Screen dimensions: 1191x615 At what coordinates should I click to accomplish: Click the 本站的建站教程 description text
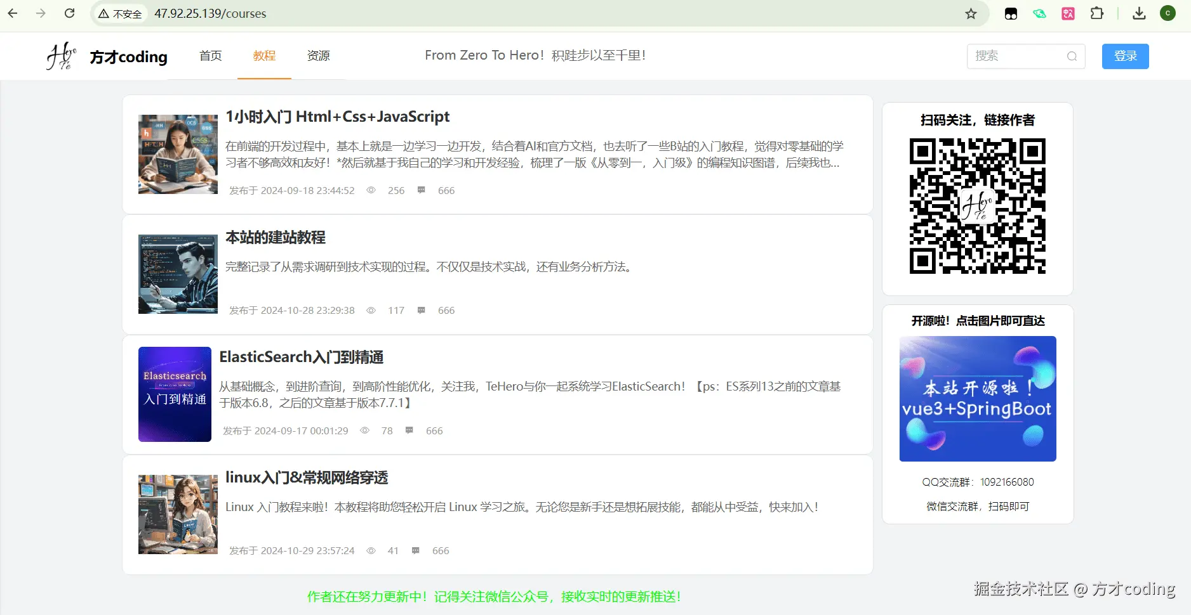[430, 267]
